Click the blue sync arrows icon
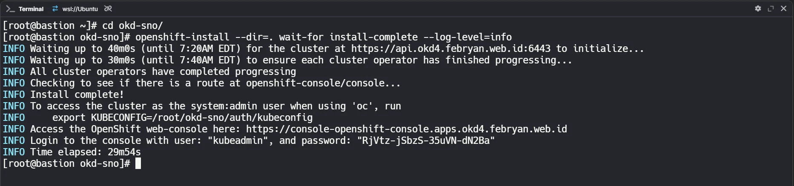Viewport: 794px width, 186px height. [55, 9]
